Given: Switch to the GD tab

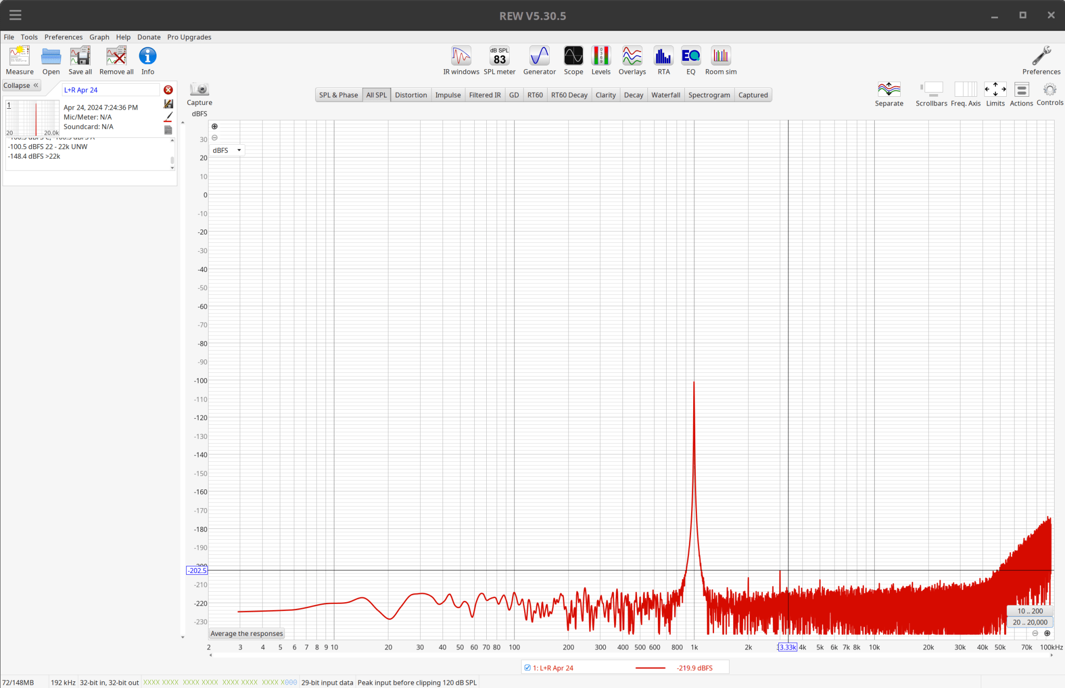Looking at the screenshot, I should click(514, 95).
